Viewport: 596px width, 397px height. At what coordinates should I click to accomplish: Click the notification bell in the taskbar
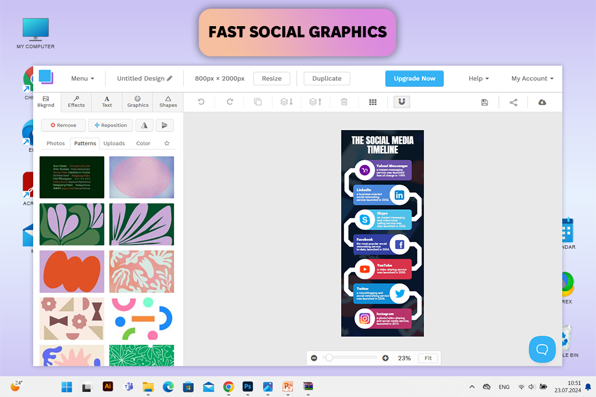click(588, 387)
